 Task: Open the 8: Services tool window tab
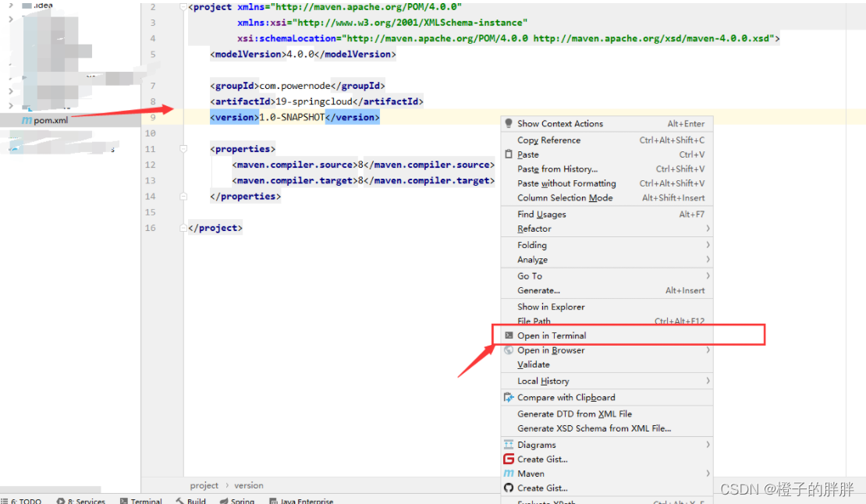80,501
